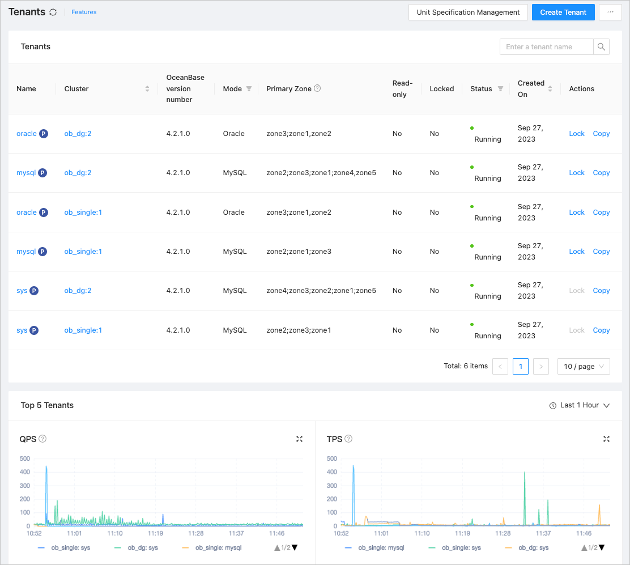Click the refresh icon next to Tenants title
The width and height of the screenshot is (630, 565).
coord(53,12)
